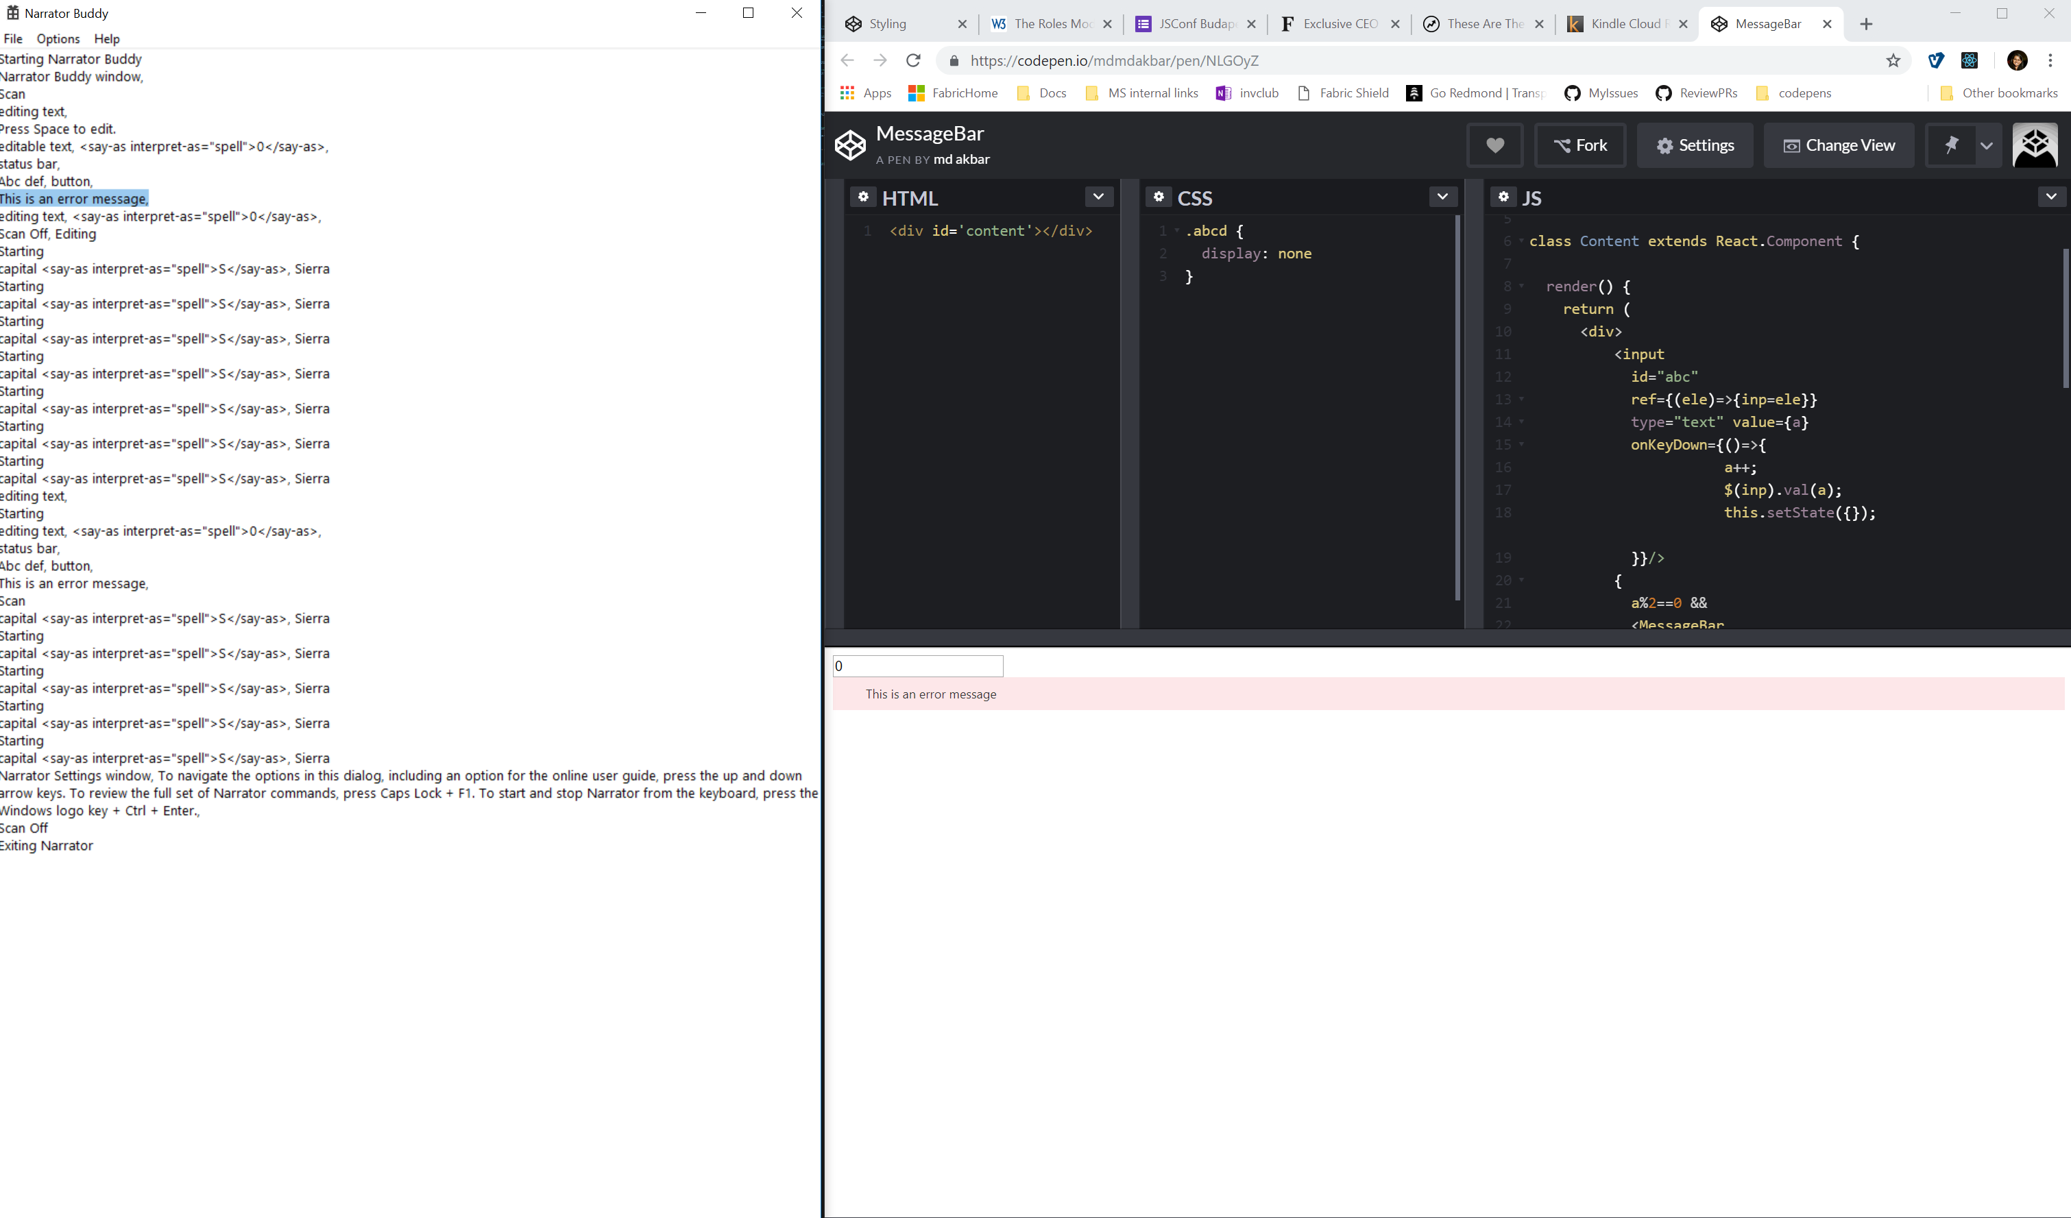This screenshot has width=2071, height=1218.
Task: Click the Vimium extension icon
Action: click(1937, 60)
